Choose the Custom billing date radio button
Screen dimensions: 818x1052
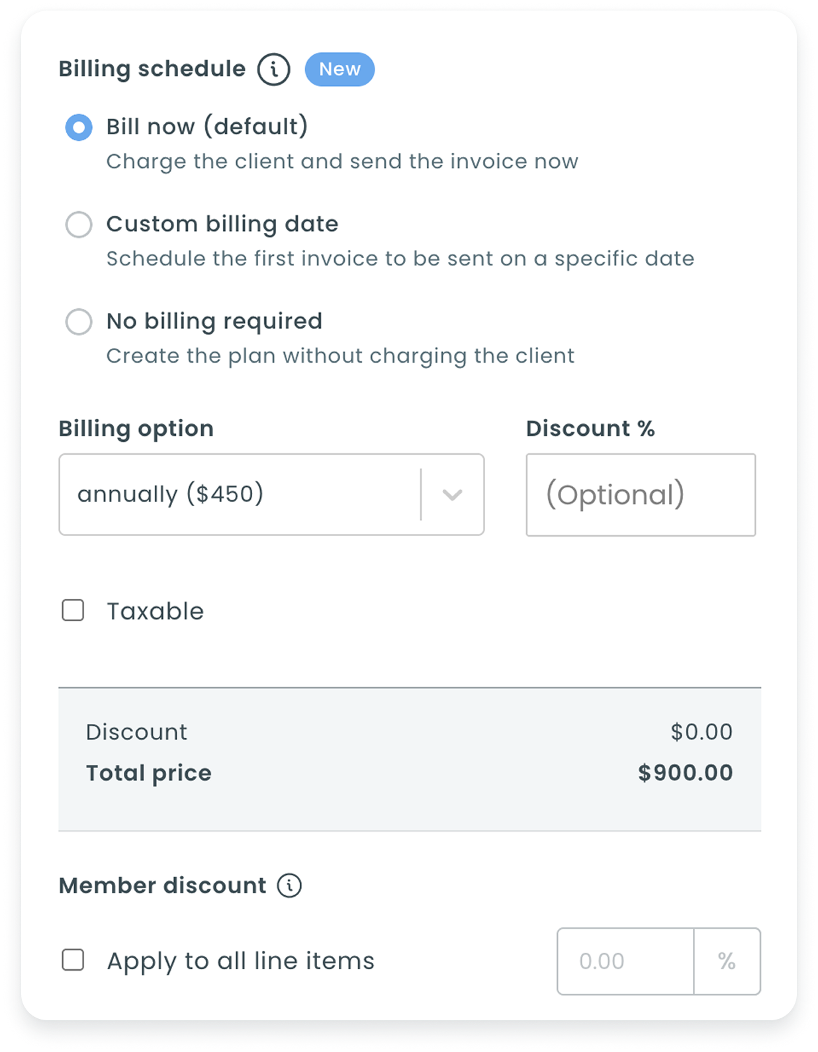[x=79, y=224]
